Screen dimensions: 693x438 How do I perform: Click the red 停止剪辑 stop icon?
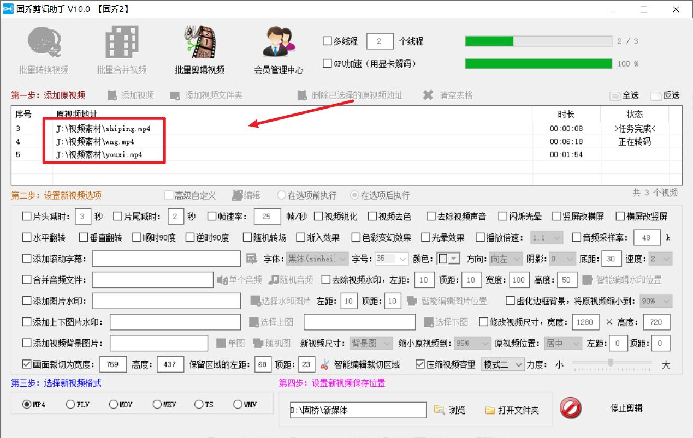[571, 408]
